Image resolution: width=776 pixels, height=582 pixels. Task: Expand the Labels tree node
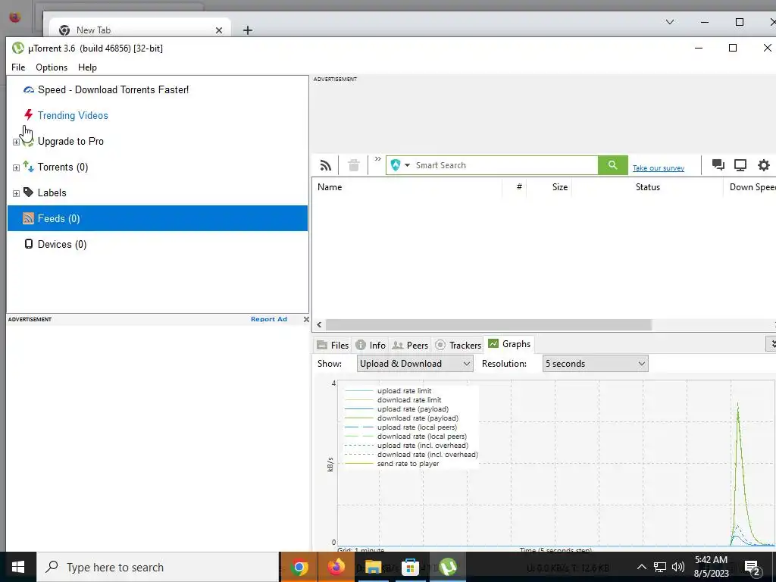[x=17, y=193]
